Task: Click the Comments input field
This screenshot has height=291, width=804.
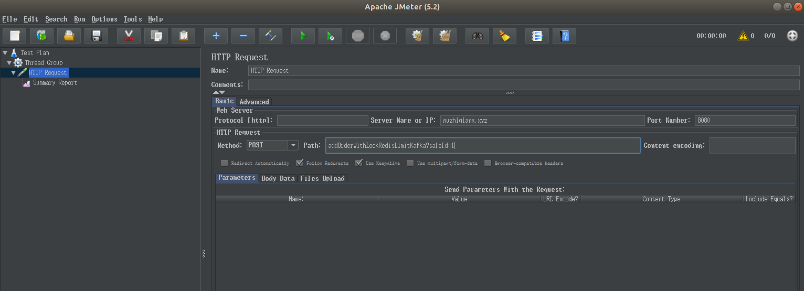Action: click(524, 84)
